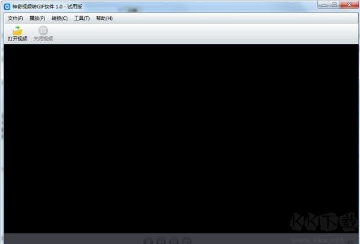Click the rightmost round playback control

(x=187, y=240)
